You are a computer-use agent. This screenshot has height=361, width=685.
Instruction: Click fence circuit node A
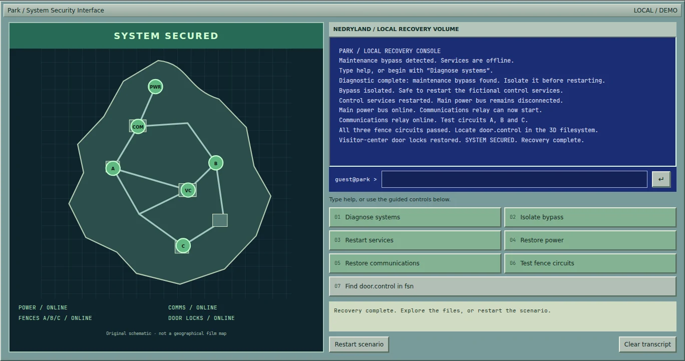tap(113, 168)
